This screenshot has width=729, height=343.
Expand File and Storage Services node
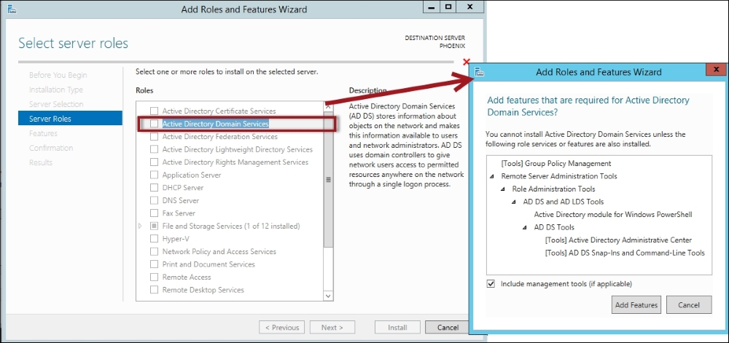point(141,226)
